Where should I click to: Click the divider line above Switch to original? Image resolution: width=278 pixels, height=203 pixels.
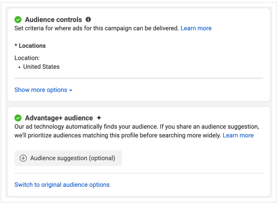(x=138, y=173)
